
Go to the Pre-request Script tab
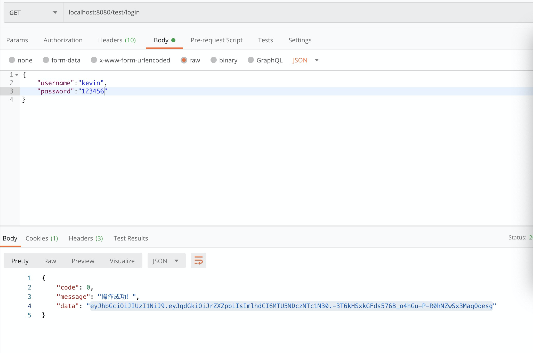pyautogui.click(x=216, y=40)
